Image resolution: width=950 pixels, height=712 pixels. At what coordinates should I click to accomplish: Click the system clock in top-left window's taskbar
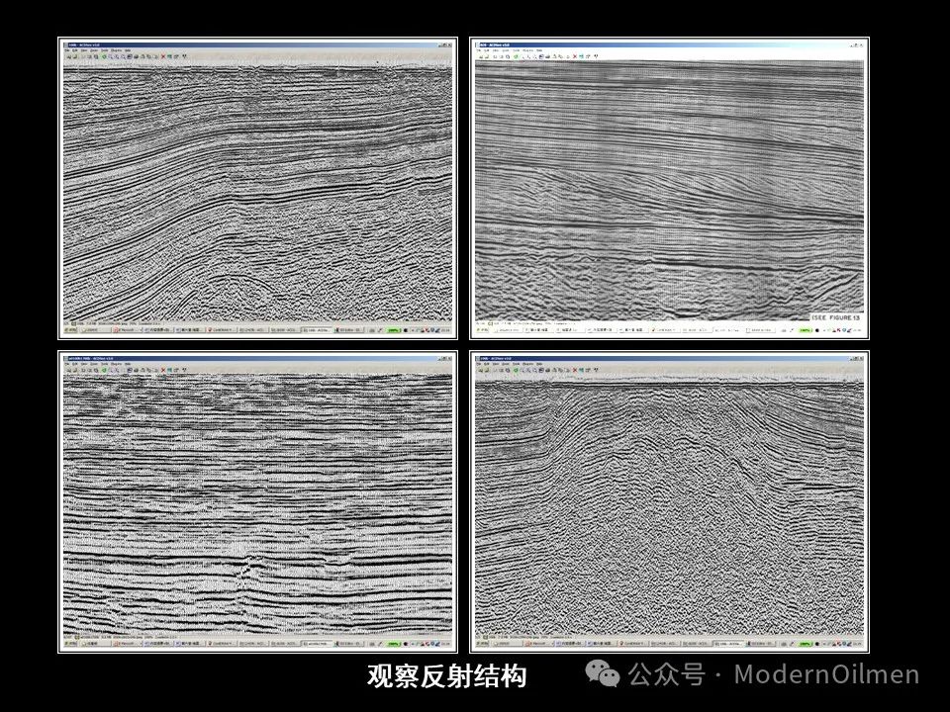click(444, 330)
